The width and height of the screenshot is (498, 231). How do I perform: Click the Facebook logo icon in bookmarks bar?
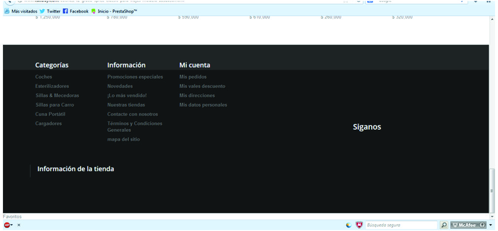pyautogui.click(x=66, y=11)
